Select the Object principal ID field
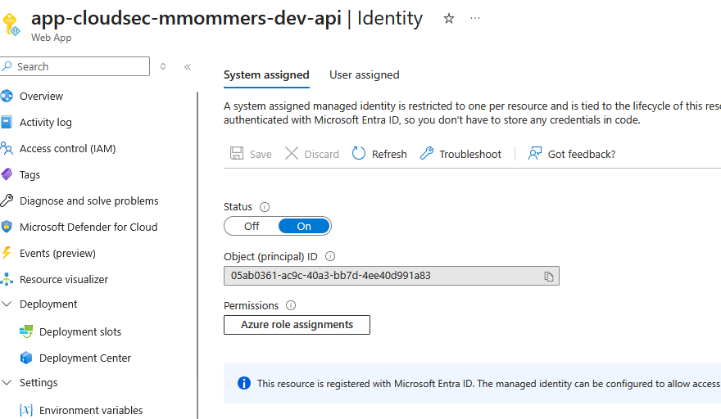This screenshot has width=721, height=419. coord(392,276)
